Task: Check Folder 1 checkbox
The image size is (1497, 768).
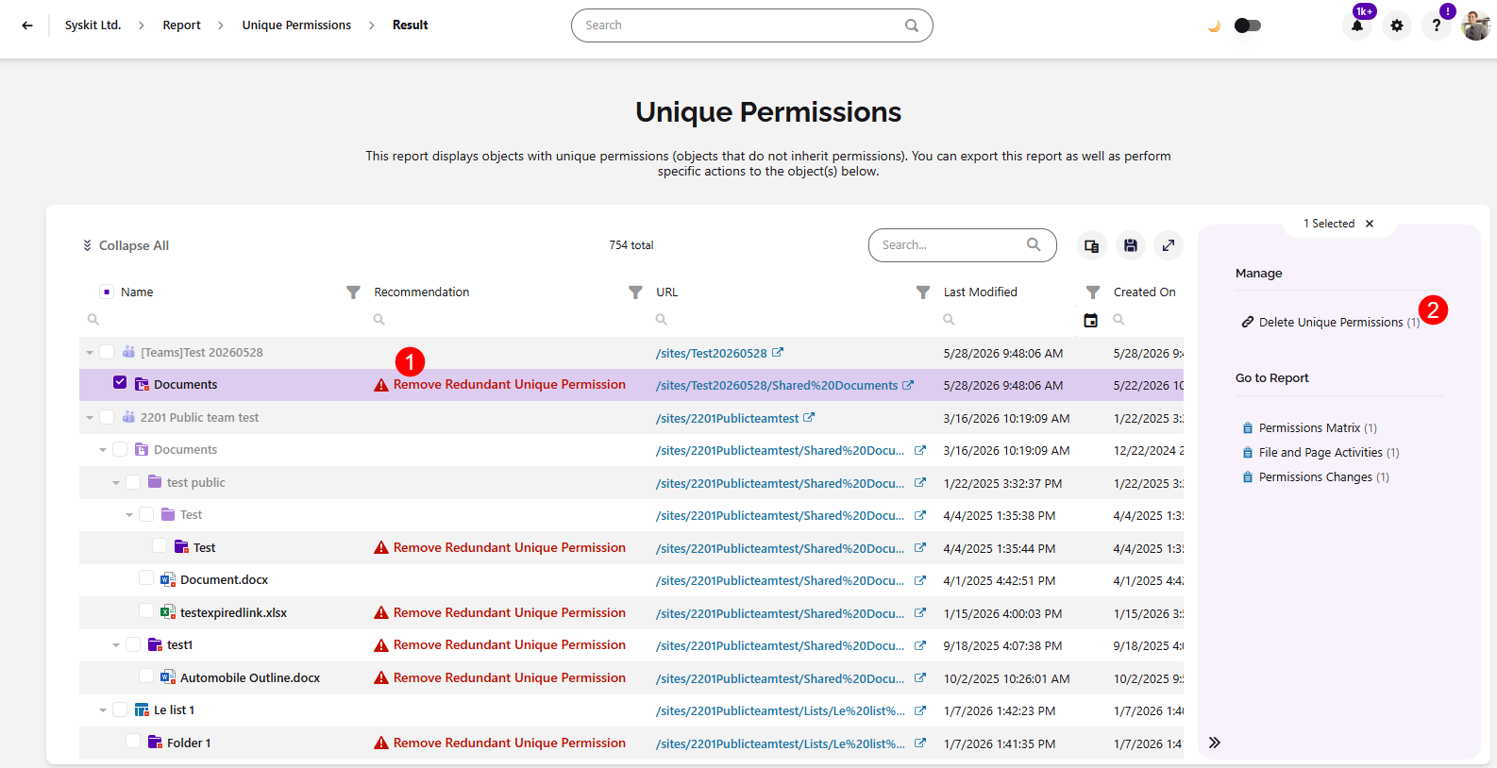Action: click(133, 741)
